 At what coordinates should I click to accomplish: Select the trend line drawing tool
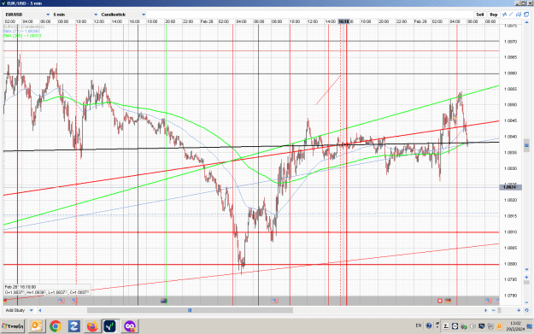pyautogui.click(x=511, y=15)
